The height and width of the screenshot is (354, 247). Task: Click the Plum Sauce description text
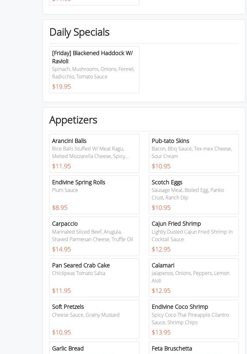tap(65, 190)
